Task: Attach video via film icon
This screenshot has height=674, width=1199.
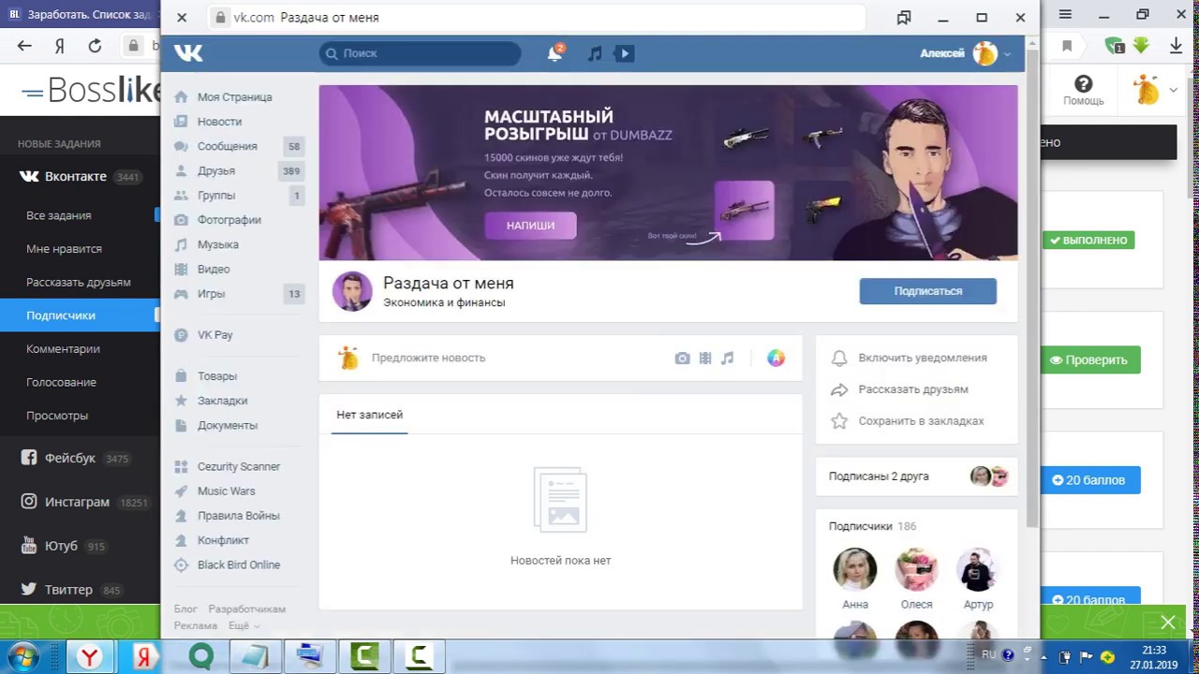Action: [704, 358]
